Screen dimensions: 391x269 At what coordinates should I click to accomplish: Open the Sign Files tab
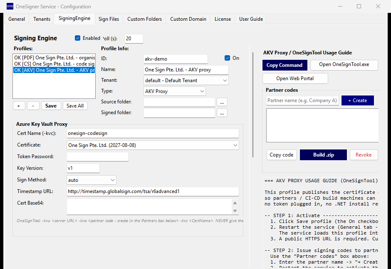coord(109,19)
